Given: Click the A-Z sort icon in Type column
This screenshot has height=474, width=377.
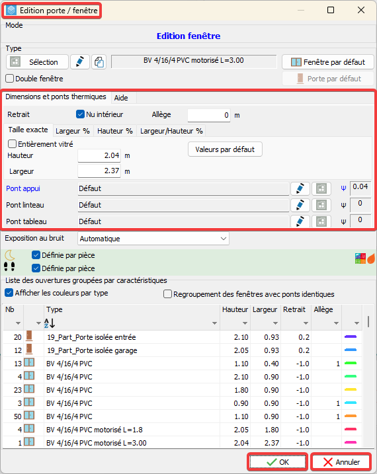Looking at the screenshot, I should (x=50, y=323).
